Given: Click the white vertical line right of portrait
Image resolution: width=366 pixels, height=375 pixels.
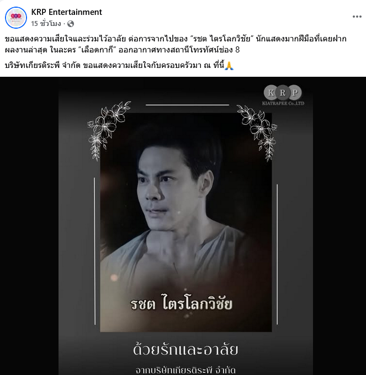Looking at the screenshot, I should click(277, 254).
